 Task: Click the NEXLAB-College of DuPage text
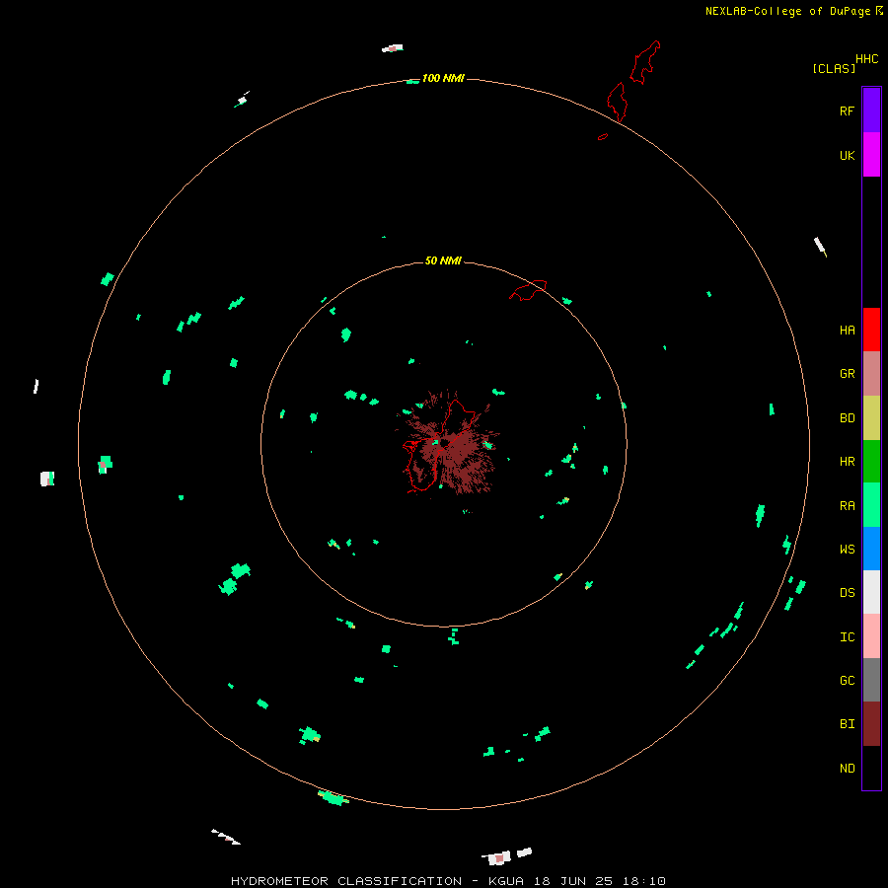[789, 11]
